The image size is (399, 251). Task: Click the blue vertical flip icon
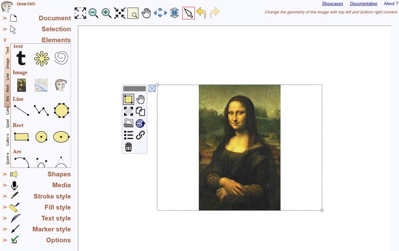[x=174, y=13]
